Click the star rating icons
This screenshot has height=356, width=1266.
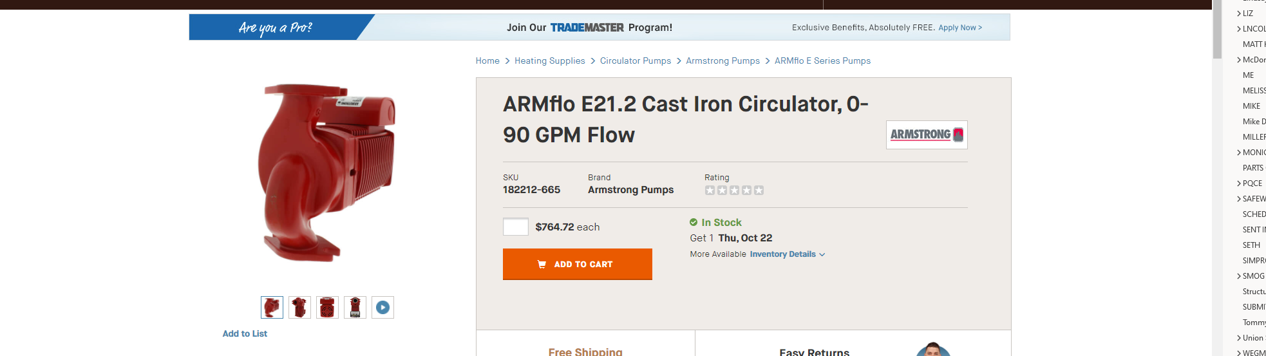(x=734, y=191)
